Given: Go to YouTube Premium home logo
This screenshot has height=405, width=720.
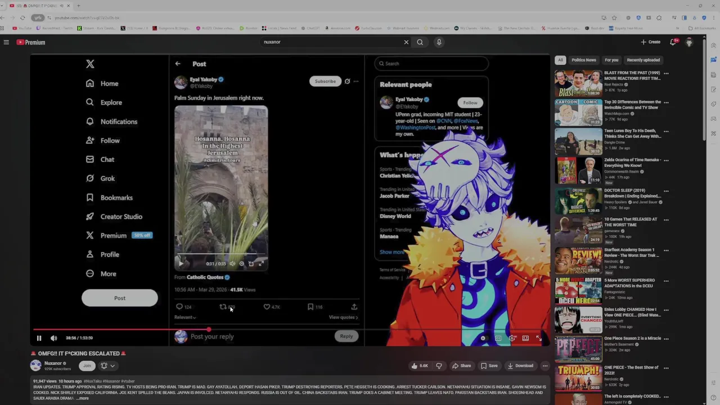Looking at the screenshot, I should (x=31, y=42).
